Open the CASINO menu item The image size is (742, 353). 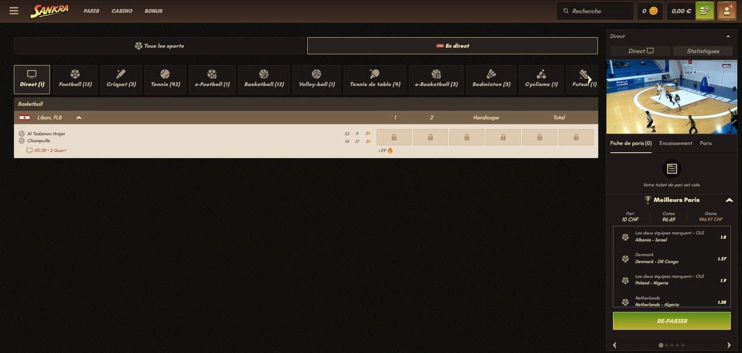(122, 11)
